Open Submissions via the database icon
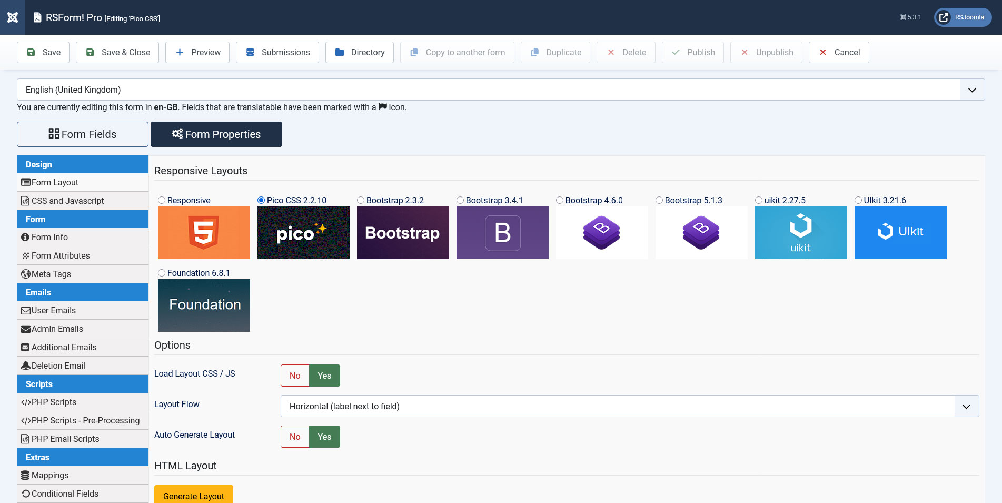The image size is (1002, 503). (x=250, y=52)
